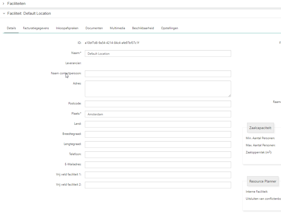Click the Telefoon input field
281x219 pixels.
(158, 155)
